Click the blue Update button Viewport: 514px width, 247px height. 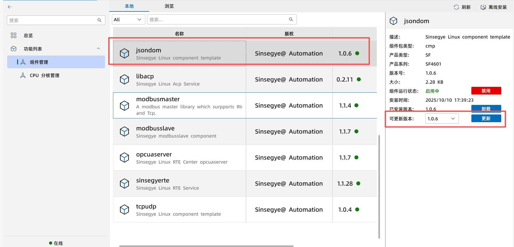point(486,118)
